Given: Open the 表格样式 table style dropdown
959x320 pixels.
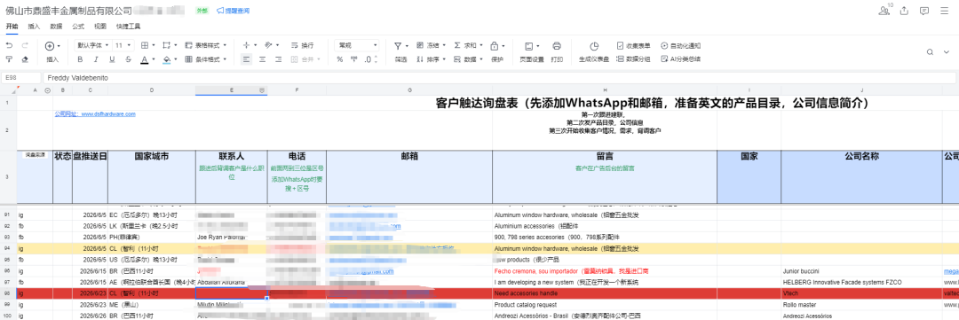Looking at the screenshot, I should click(205, 46).
